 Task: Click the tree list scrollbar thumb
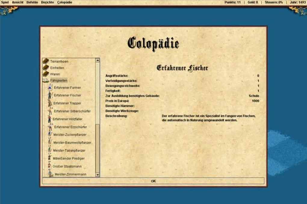coord(98,148)
